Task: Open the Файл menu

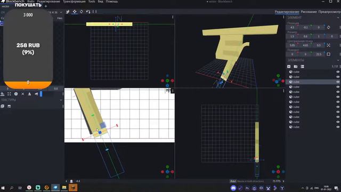Action: click(x=31, y=1)
